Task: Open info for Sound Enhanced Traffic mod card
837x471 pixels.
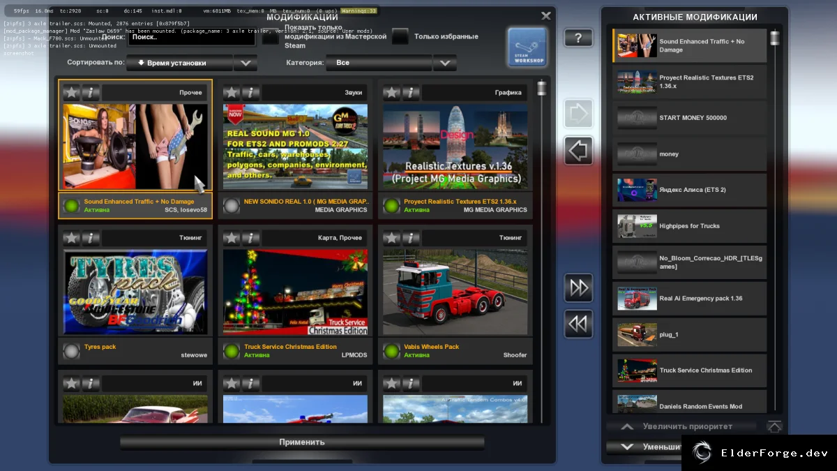Action: [x=91, y=92]
